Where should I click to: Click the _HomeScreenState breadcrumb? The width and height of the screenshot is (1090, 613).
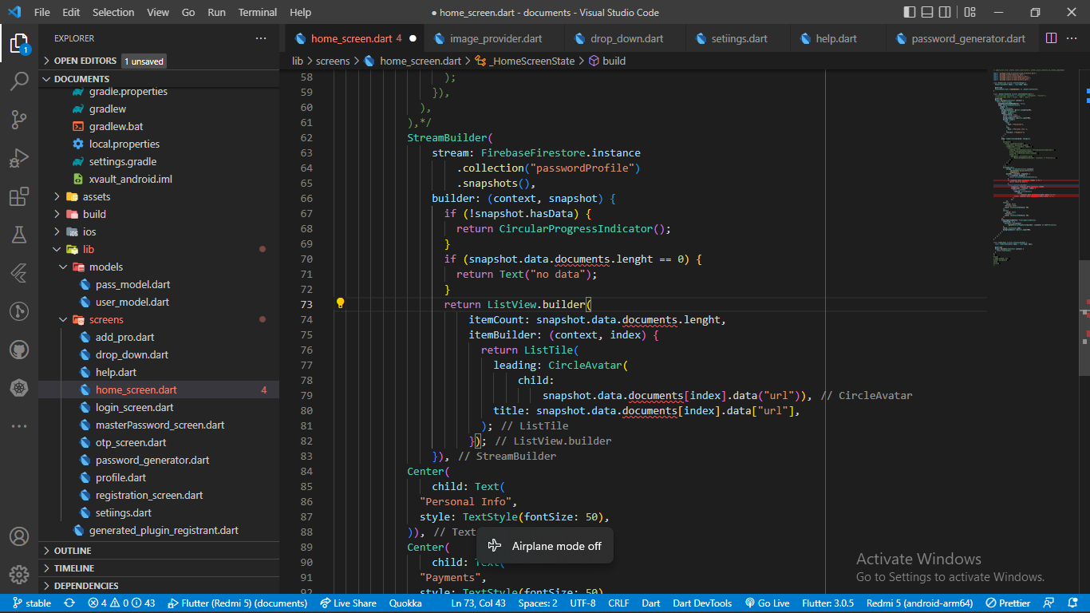[x=526, y=61]
